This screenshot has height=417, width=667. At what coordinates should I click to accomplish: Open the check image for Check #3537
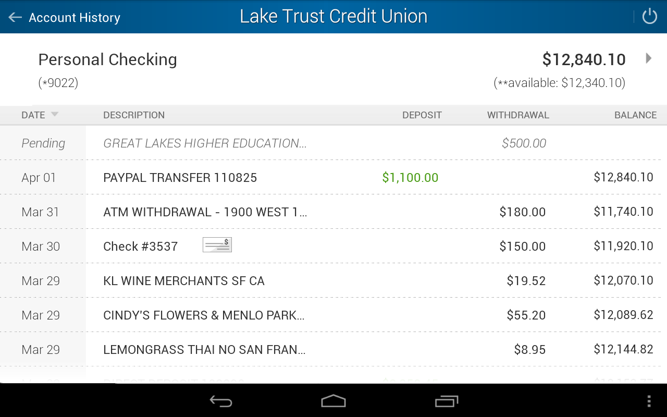[x=217, y=244]
